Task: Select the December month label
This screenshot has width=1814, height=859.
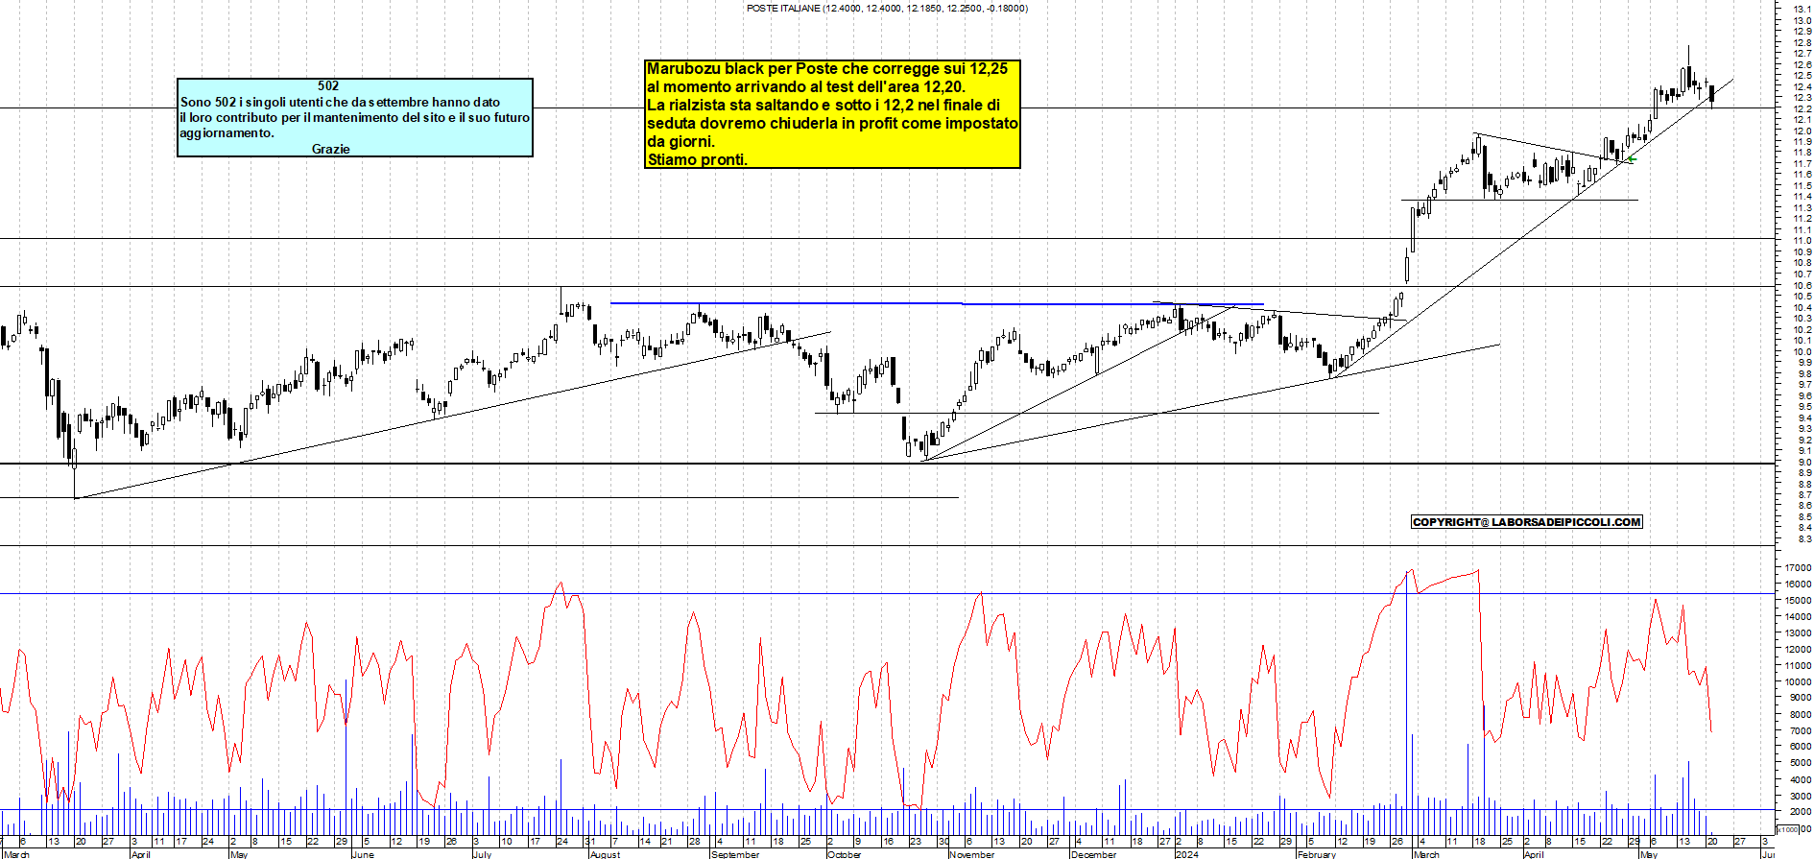Action: 1094,854
